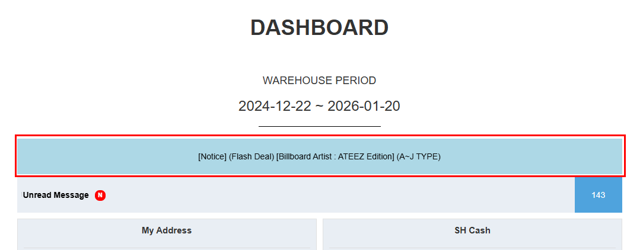Select the SH Cash panel header
This screenshot has width=643, height=250.
[x=472, y=230]
